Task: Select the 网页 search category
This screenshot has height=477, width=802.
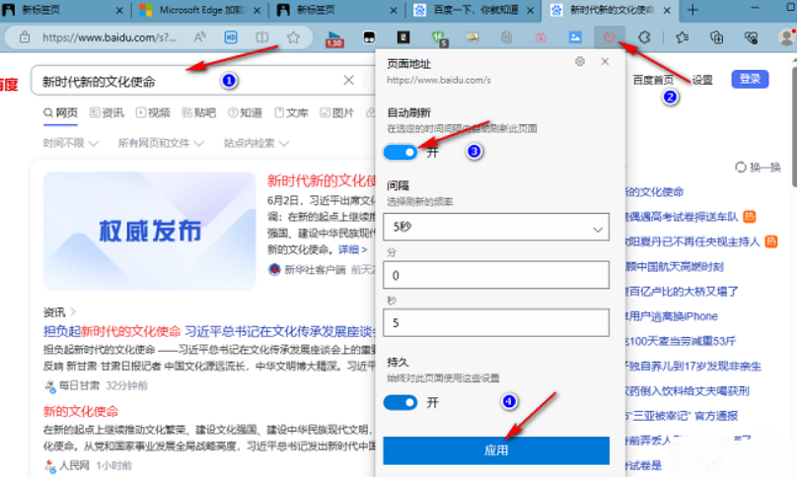Action: (x=60, y=112)
